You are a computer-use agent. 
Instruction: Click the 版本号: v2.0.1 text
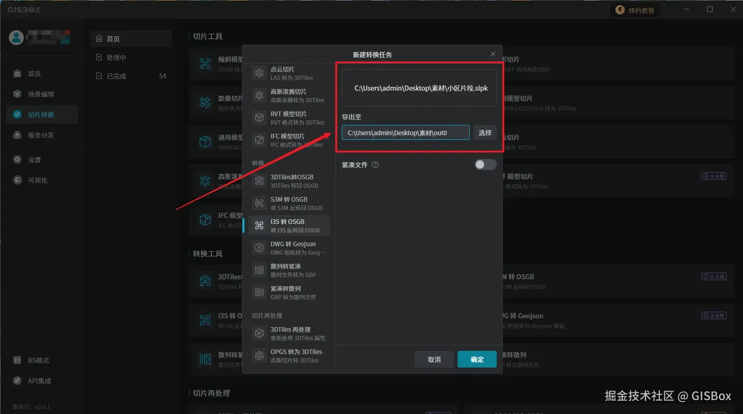point(32,407)
